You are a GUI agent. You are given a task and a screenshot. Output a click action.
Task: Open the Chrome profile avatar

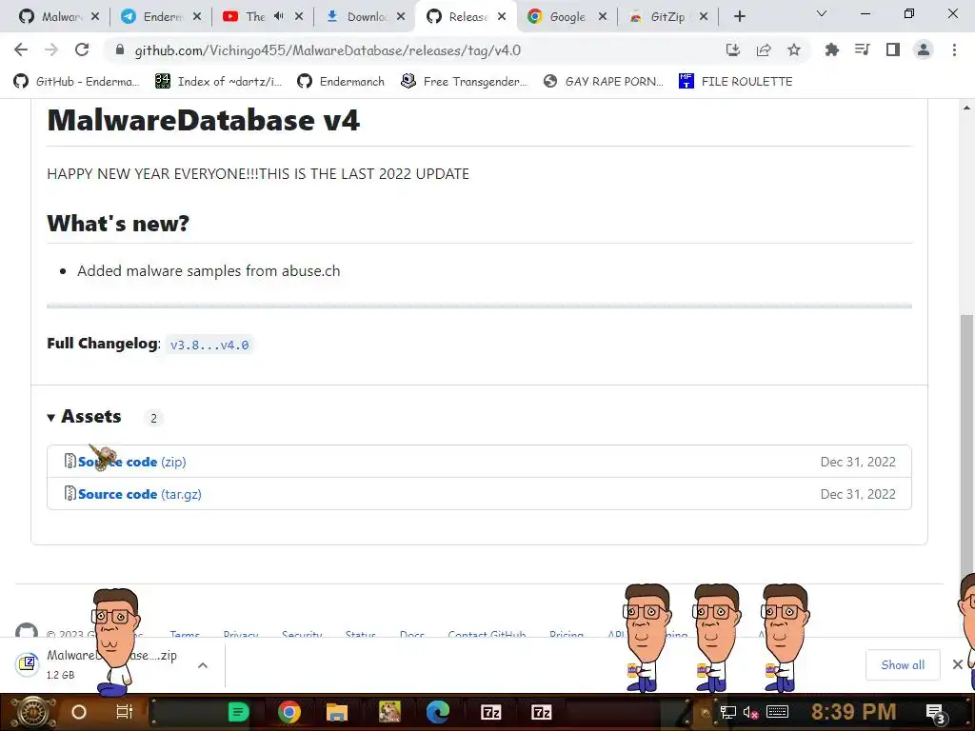(x=924, y=49)
